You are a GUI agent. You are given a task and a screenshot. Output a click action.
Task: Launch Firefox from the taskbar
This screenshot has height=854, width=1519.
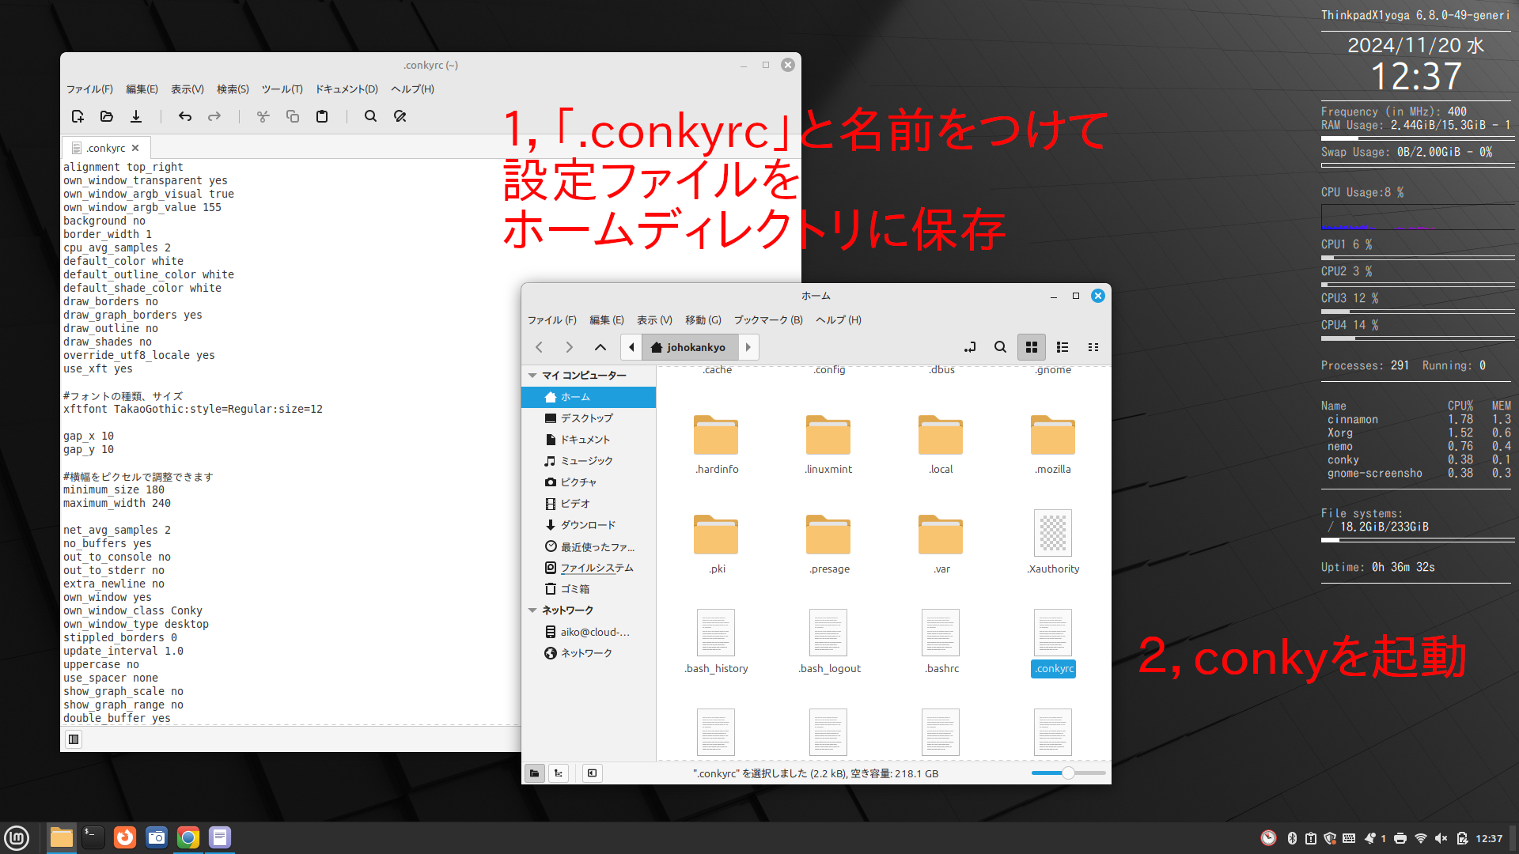click(x=125, y=837)
